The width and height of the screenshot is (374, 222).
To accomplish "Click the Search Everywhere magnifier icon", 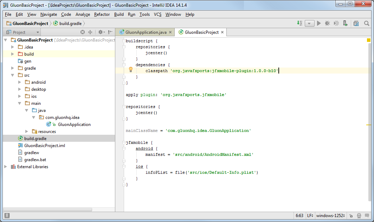I will 367,23.
